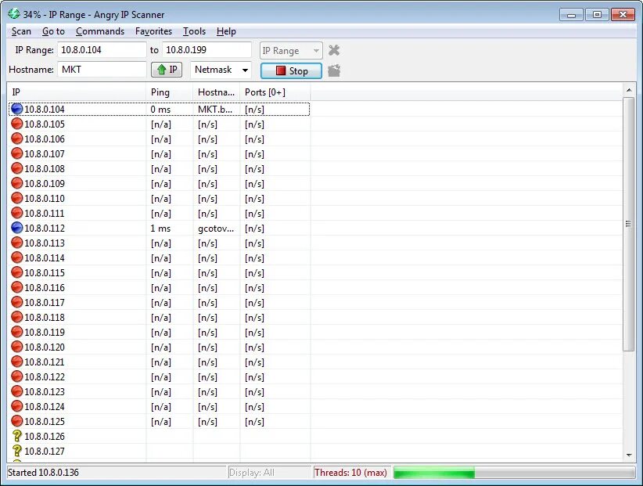
Task: Click 'Started 10.8.0.136' status text
Action: coord(44,473)
